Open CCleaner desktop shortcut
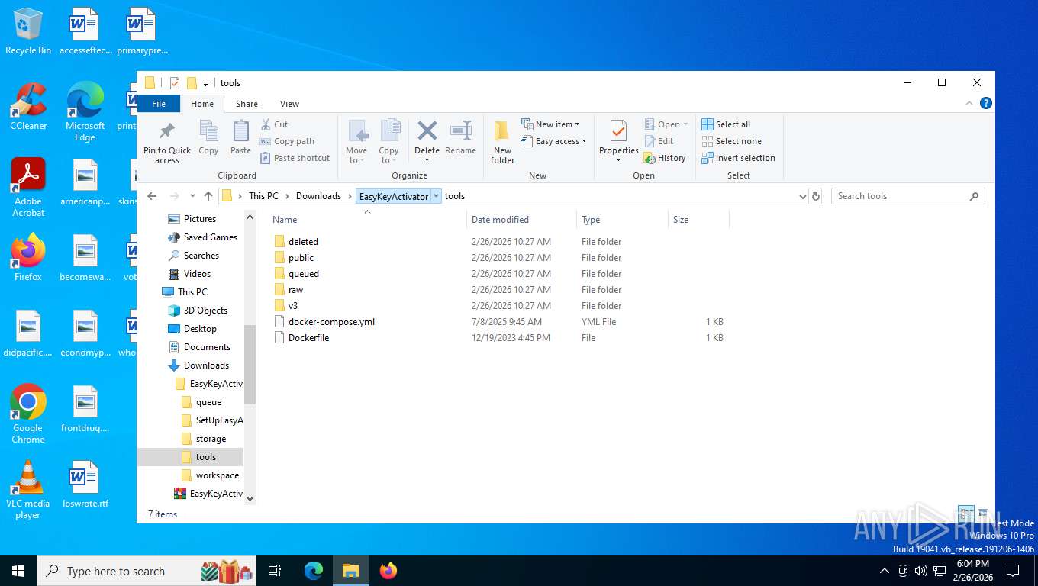 pos(28,108)
